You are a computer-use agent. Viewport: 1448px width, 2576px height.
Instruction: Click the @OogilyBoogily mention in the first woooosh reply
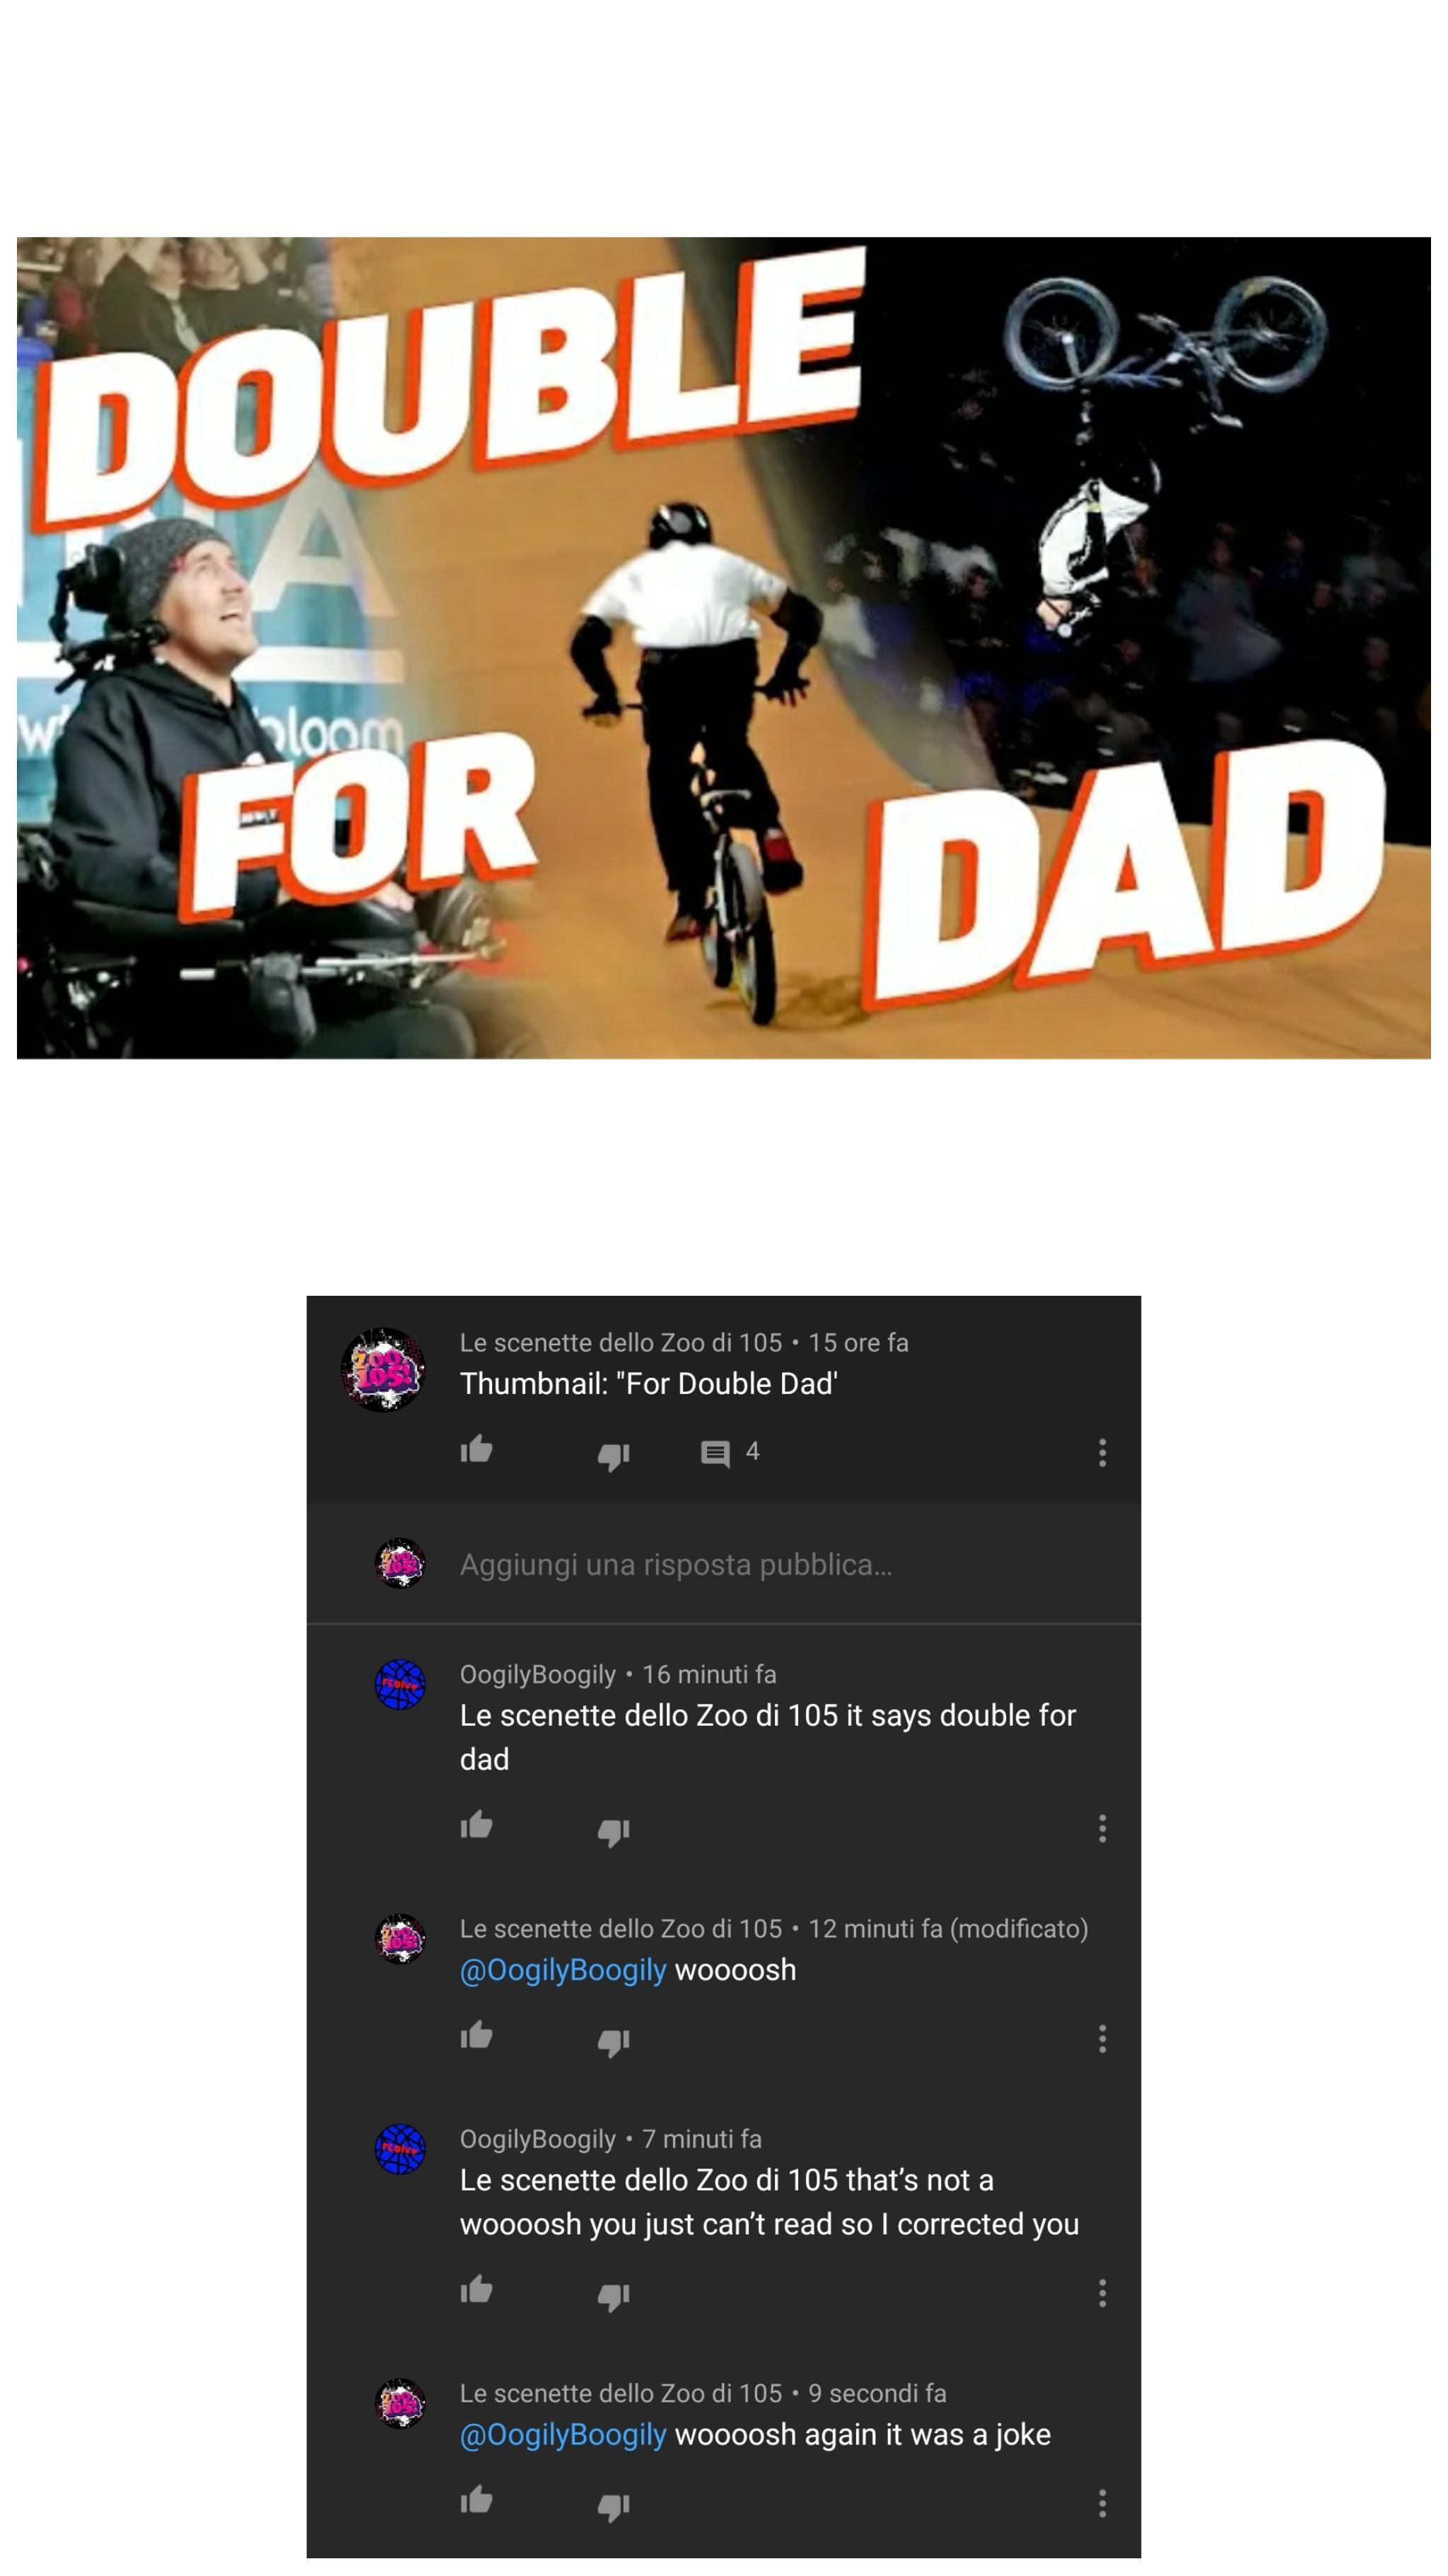[x=563, y=1970]
